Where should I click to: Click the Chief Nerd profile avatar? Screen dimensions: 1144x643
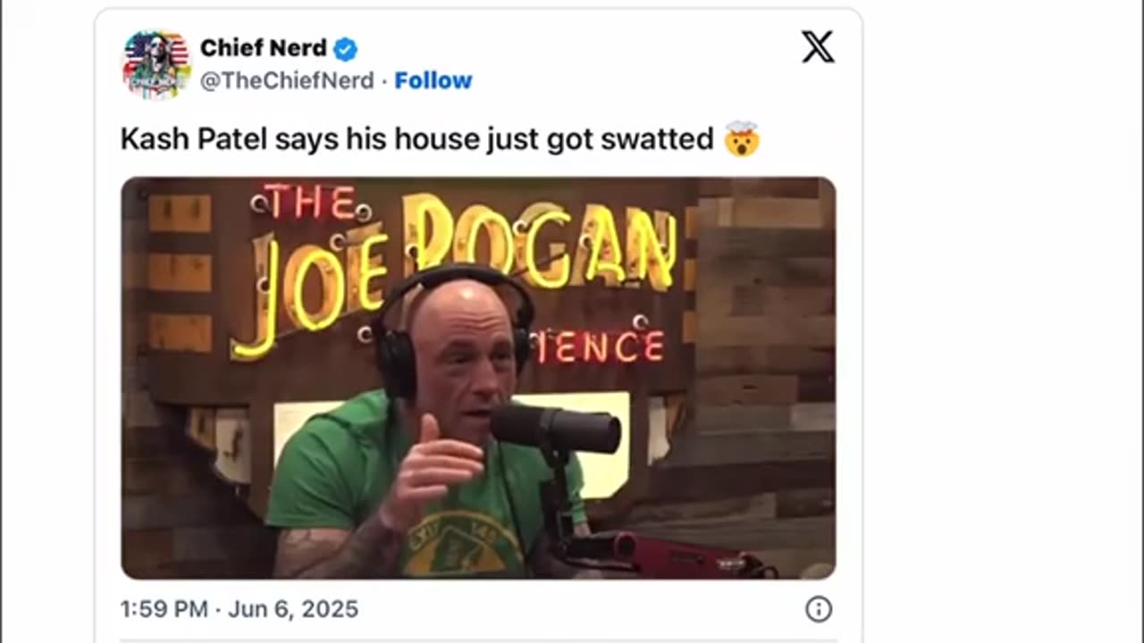(156, 64)
